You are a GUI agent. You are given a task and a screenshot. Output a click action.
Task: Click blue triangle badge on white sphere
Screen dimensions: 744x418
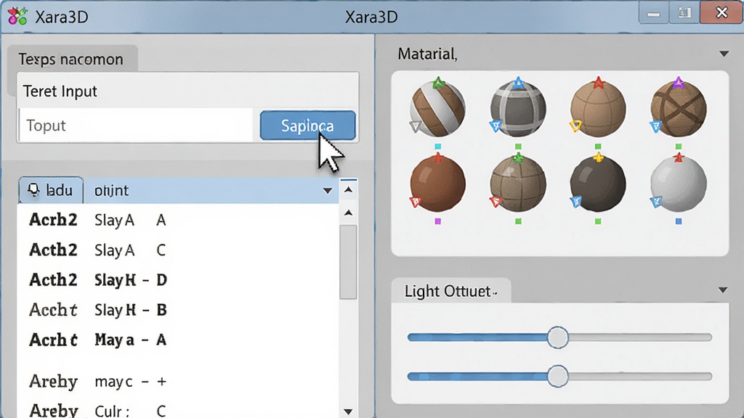pyautogui.click(x=656, y=202)
